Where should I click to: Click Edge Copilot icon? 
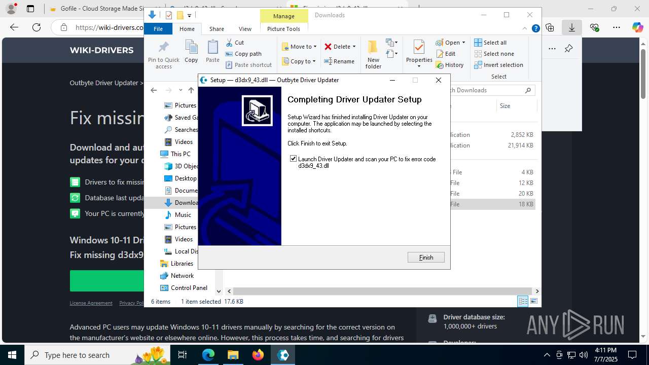637,27
